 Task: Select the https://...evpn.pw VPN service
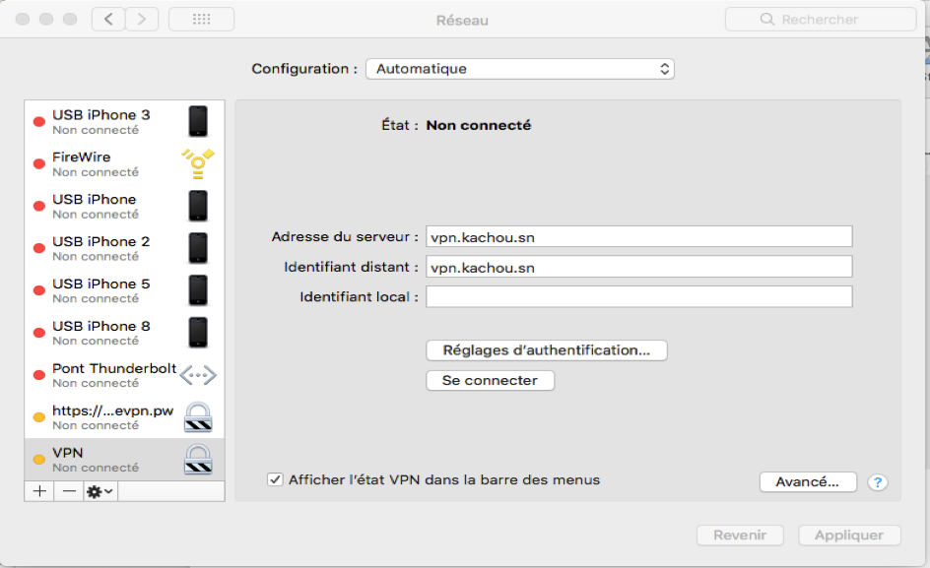pyautogui.click(x=124, y=417)
